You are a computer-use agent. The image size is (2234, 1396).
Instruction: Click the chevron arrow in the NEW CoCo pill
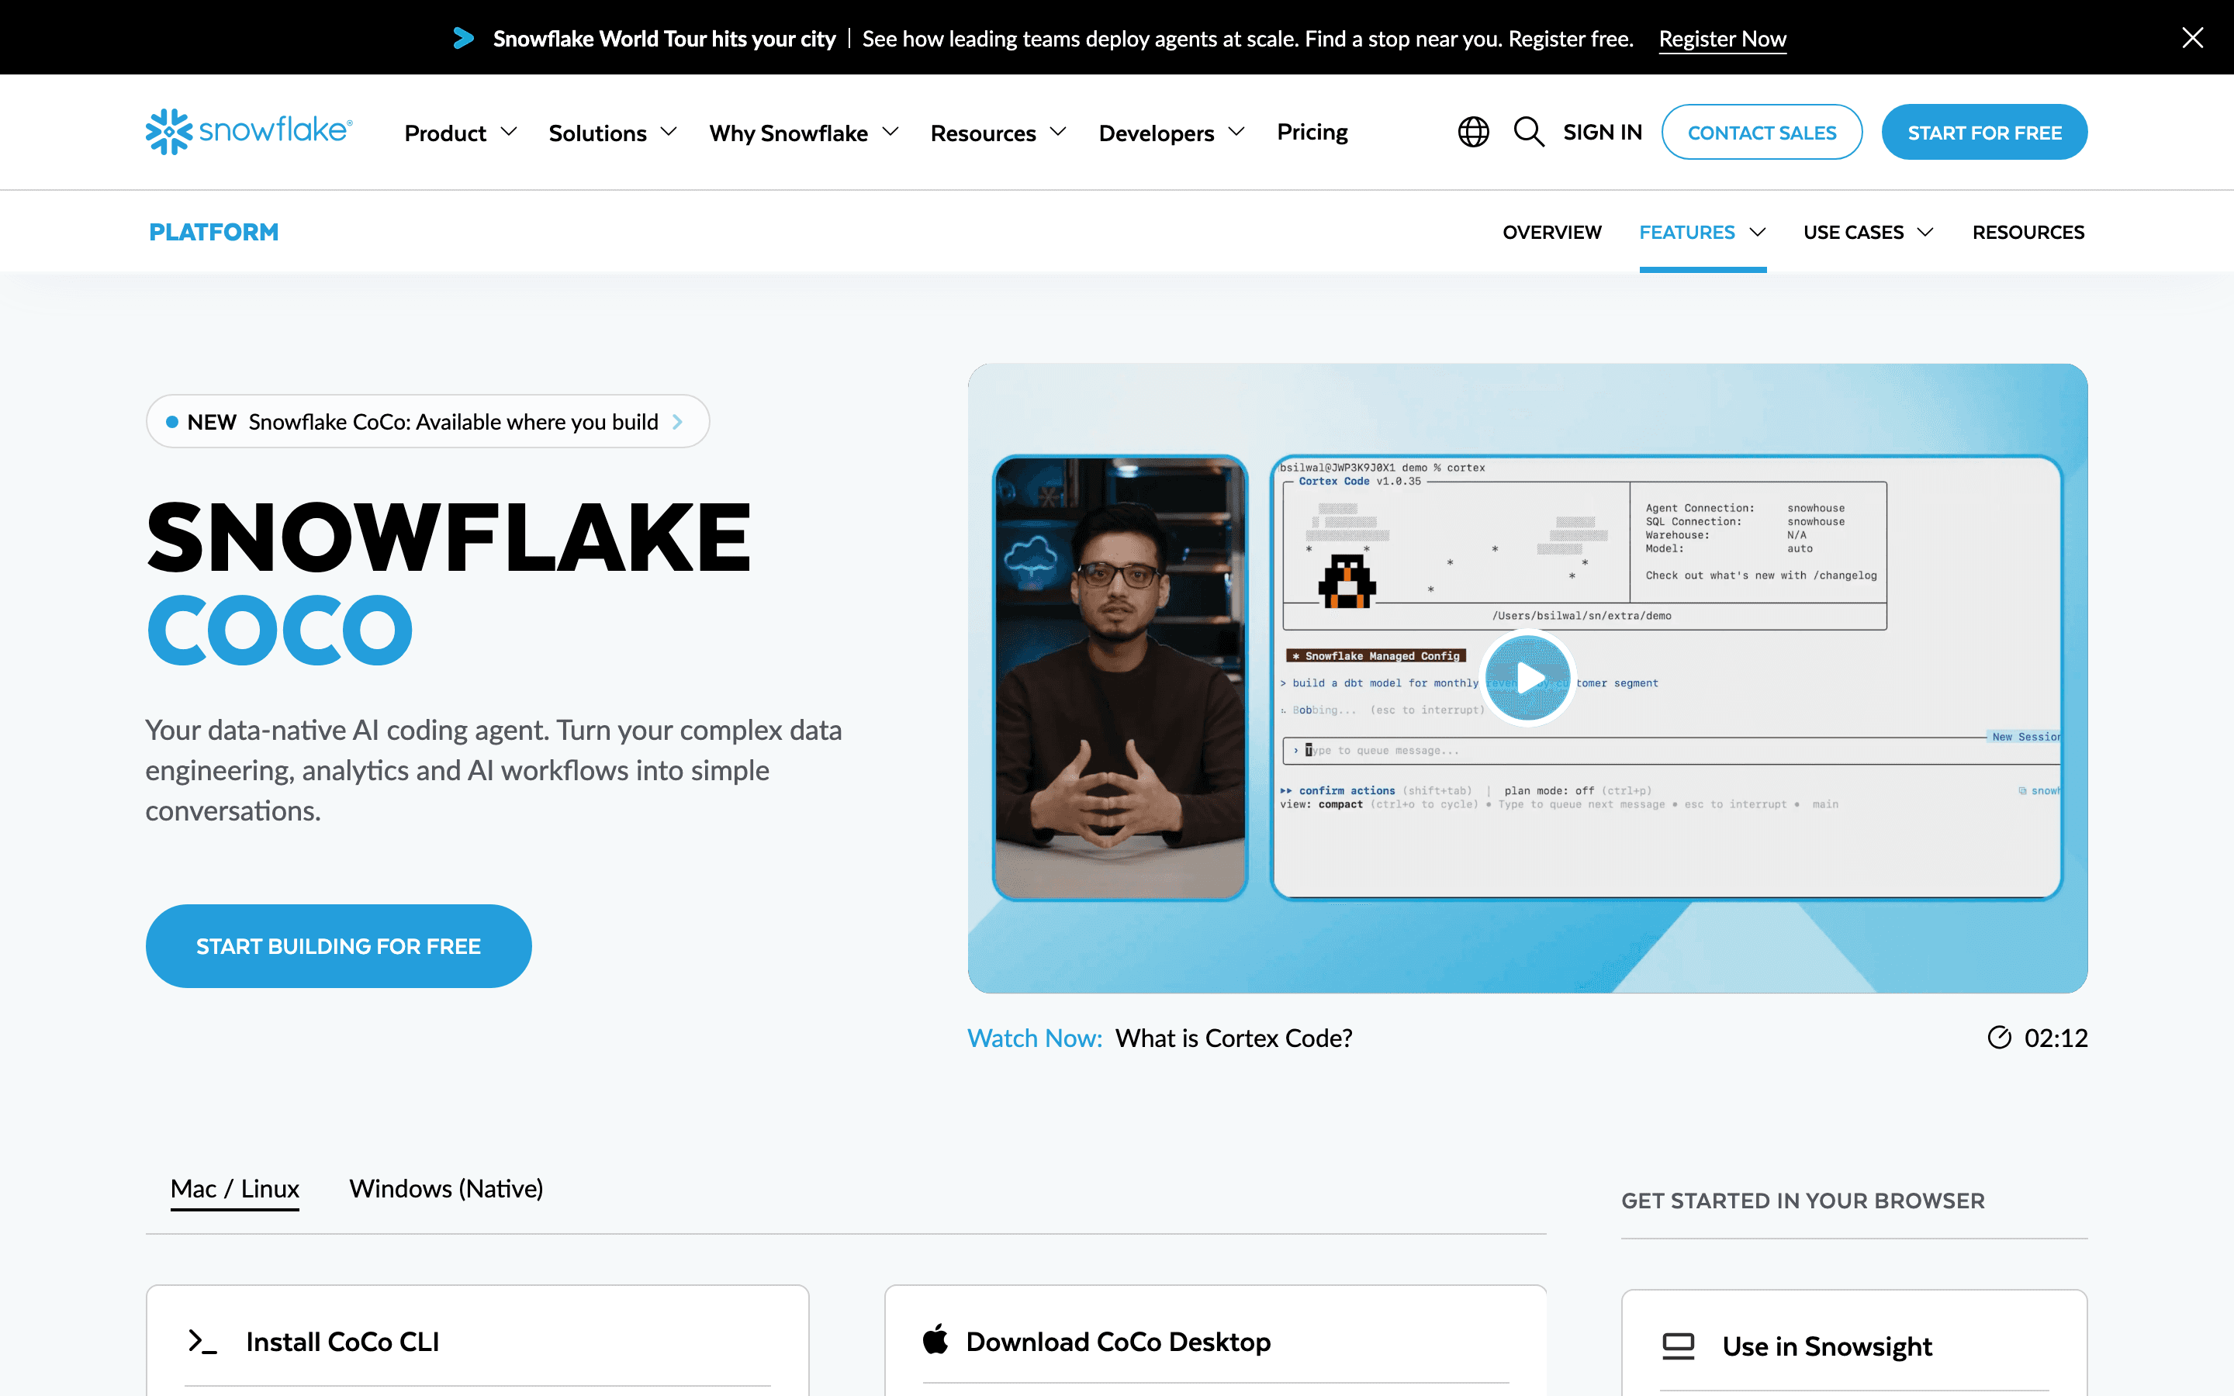(x=678, y=422)
